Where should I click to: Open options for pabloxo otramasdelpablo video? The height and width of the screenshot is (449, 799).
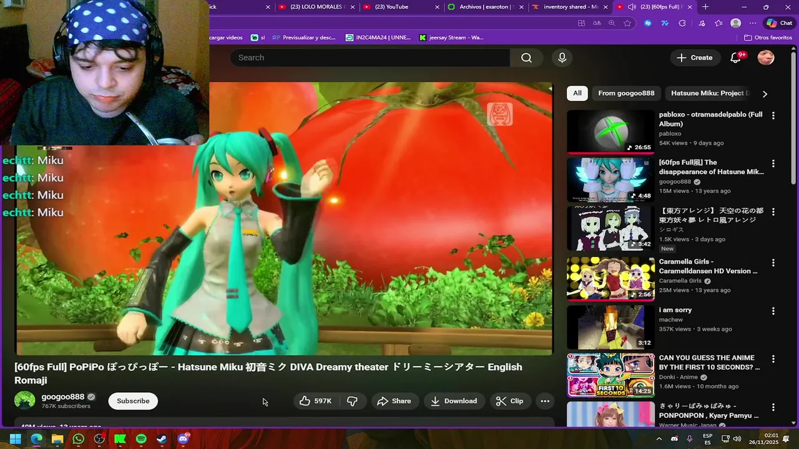pos(773,115)
